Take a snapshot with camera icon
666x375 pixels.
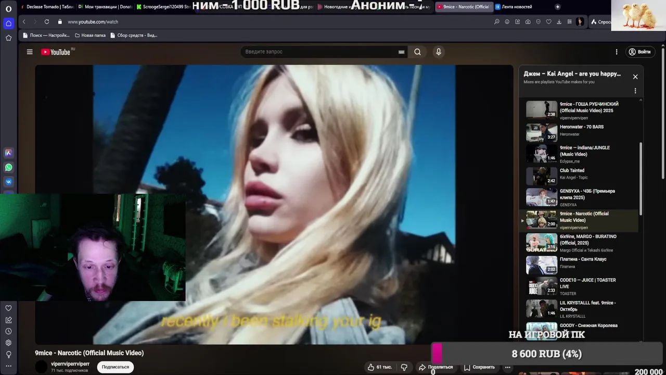tap(528, 22)
